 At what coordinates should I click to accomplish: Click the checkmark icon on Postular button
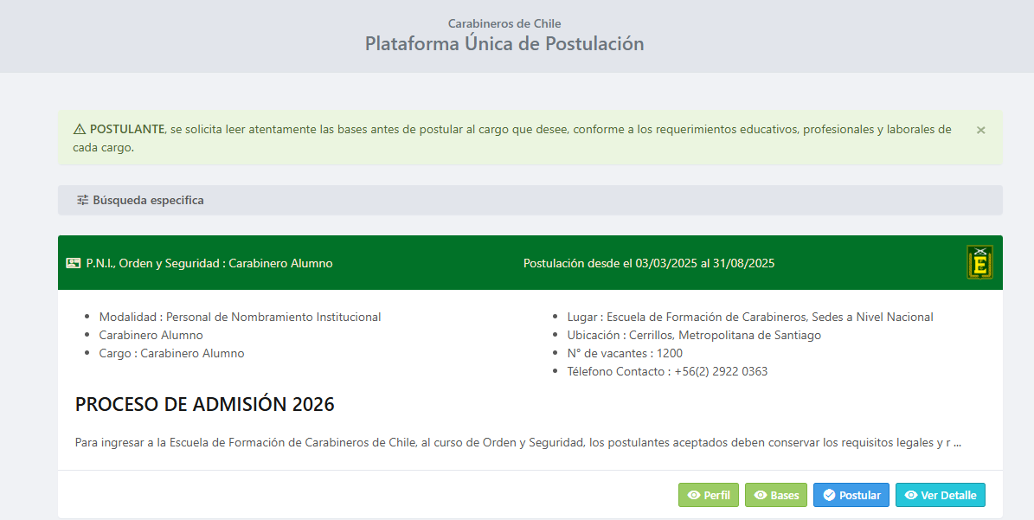[x=829, y=496]
